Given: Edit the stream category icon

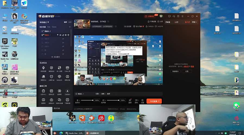Looking at the screenshot, I should coord(116,26).
